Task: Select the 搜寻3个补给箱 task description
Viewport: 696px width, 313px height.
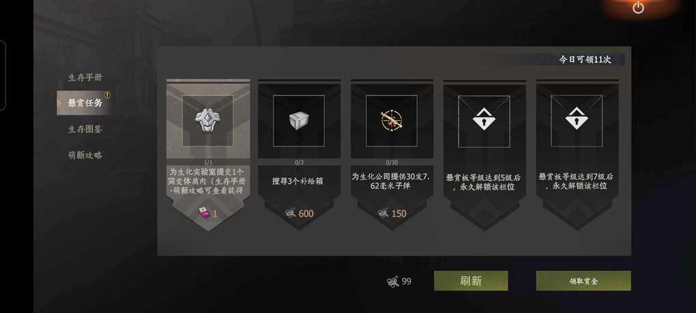Action: tap(299, 181)
